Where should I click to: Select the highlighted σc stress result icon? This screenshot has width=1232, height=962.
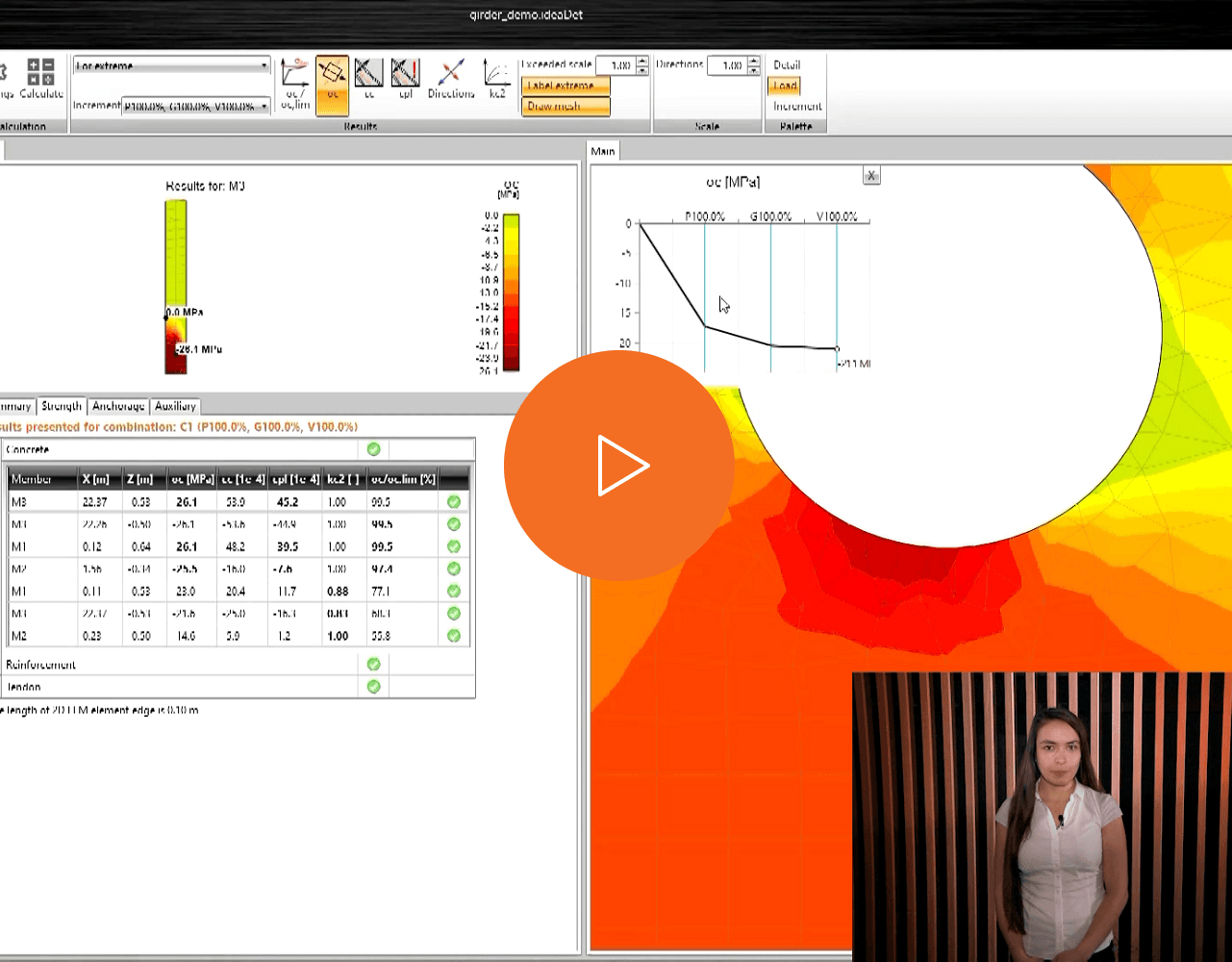click(x=332, y=79)
